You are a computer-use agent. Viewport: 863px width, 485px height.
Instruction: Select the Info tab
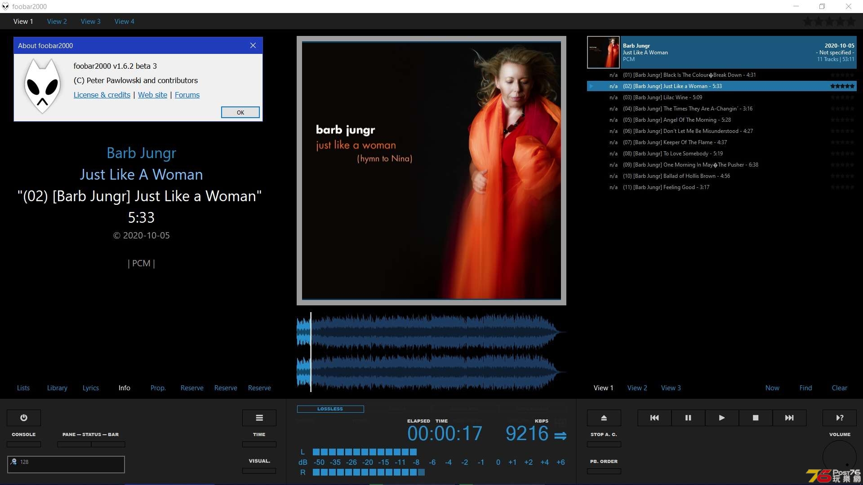(x=124, y=388)
